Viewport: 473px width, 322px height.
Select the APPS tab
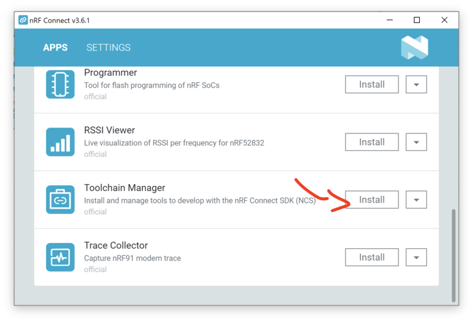pyautogui.click(x=55, y=48)
